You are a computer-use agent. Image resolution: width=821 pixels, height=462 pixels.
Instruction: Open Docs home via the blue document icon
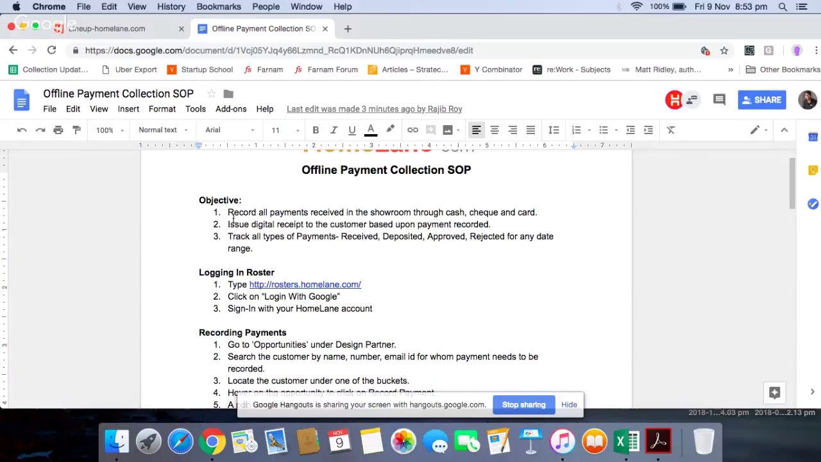[x=22, y=101]
